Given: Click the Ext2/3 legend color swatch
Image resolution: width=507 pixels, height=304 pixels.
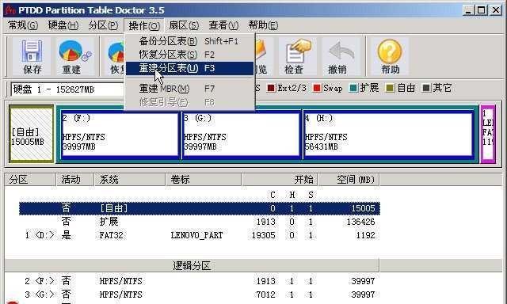Looking at the screenshot, I should pos(271,88).
